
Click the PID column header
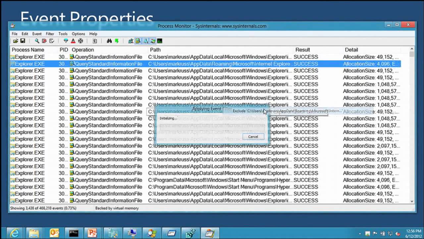tap(64, 50)
